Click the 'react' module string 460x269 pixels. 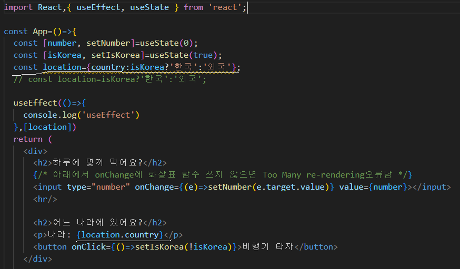[x=225, y=7]
